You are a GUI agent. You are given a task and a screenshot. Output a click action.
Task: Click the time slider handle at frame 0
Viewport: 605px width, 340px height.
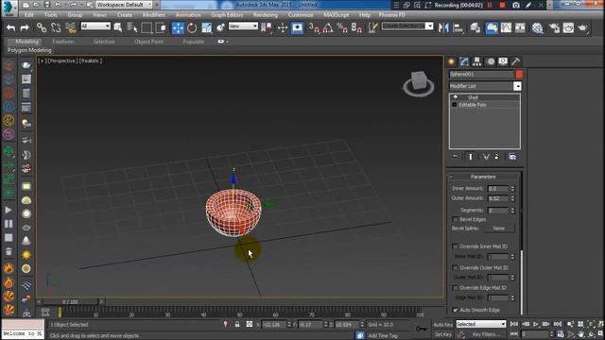(70, 301)
